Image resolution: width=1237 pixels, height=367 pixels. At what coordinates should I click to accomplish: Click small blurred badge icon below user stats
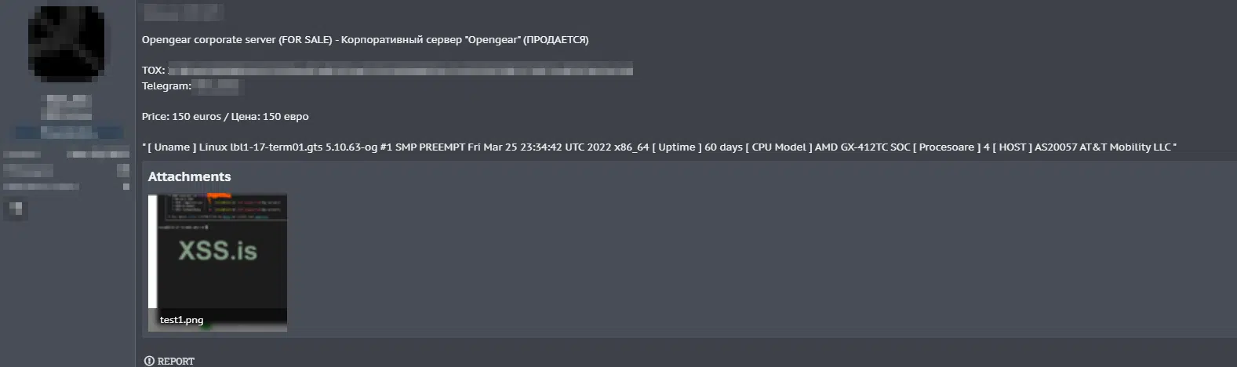click(x=16, y=209)
